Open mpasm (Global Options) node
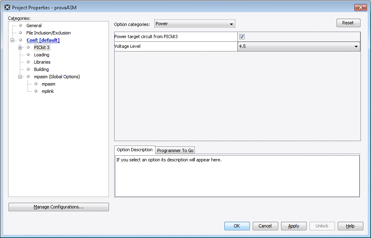The width and height of the screenshot is (371, 238). [57, 77]
